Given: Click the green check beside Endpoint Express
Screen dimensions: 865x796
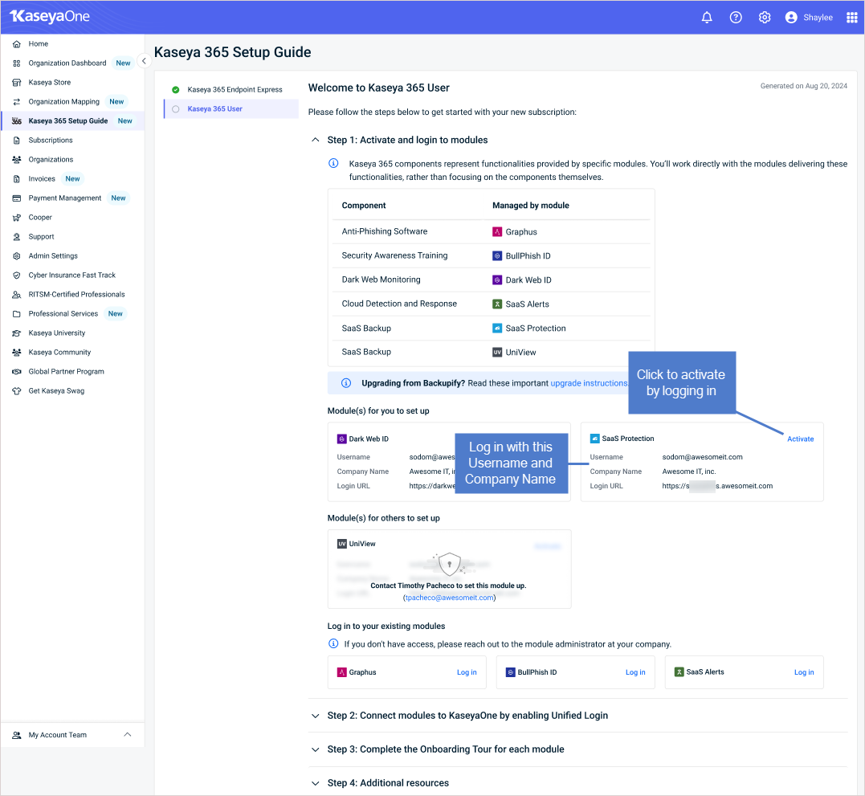Looking at the screenshot, I should click(x=175, y=90).
